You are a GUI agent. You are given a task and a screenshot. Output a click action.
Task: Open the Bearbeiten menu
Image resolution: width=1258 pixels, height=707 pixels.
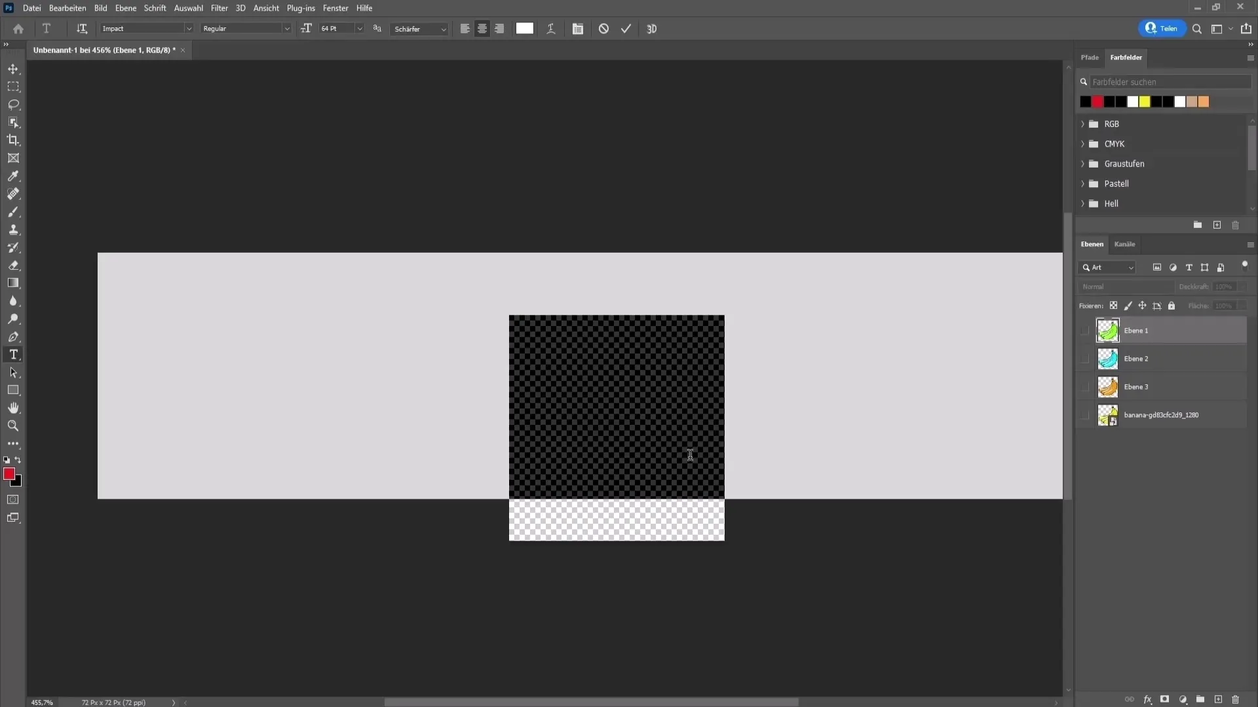click(67, 8)
